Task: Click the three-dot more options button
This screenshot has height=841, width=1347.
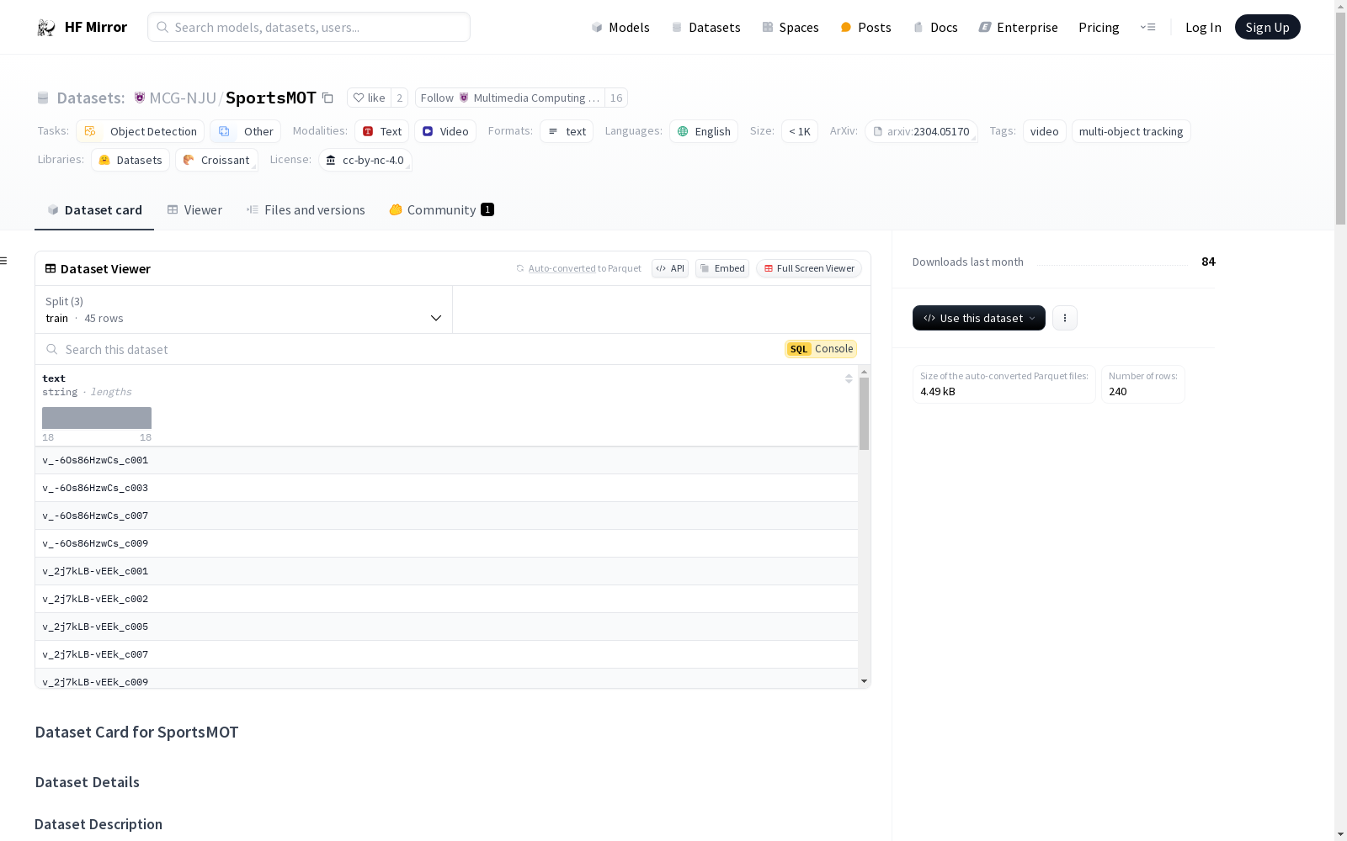Action: [x=1065, y=318]
